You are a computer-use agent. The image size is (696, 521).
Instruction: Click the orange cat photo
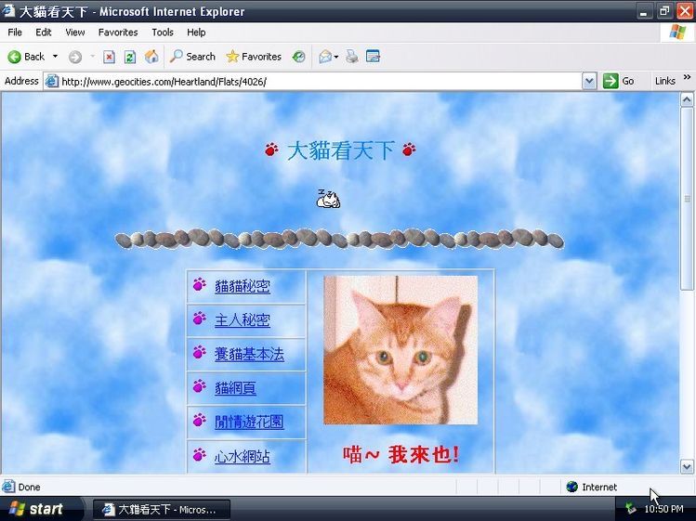[x=401, y=350]
